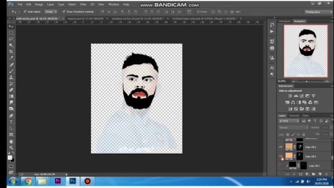Image resolution: width=334 pixels, height=188 pixels.
Task: Add a Brightness/Contrast adjustment
Action: (290, 96)
